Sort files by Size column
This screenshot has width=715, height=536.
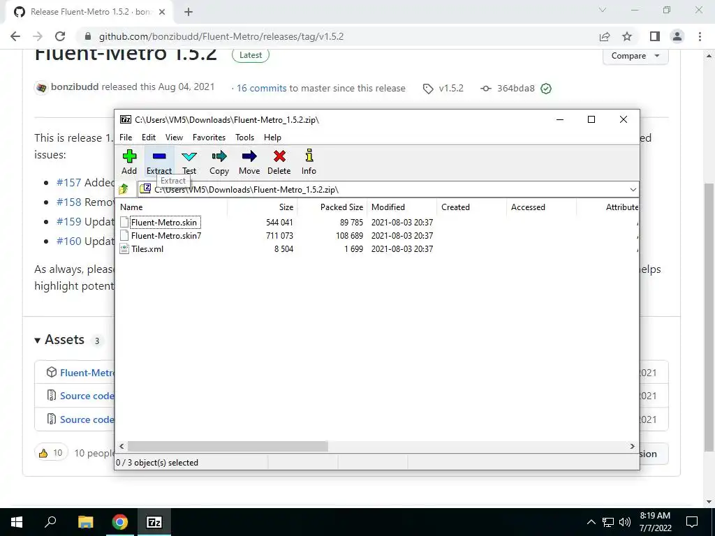point(263,207)
